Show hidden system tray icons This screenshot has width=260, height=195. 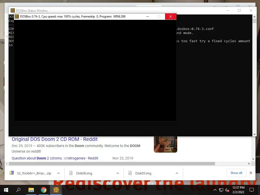pyautogui.click(x=215, y=190)
